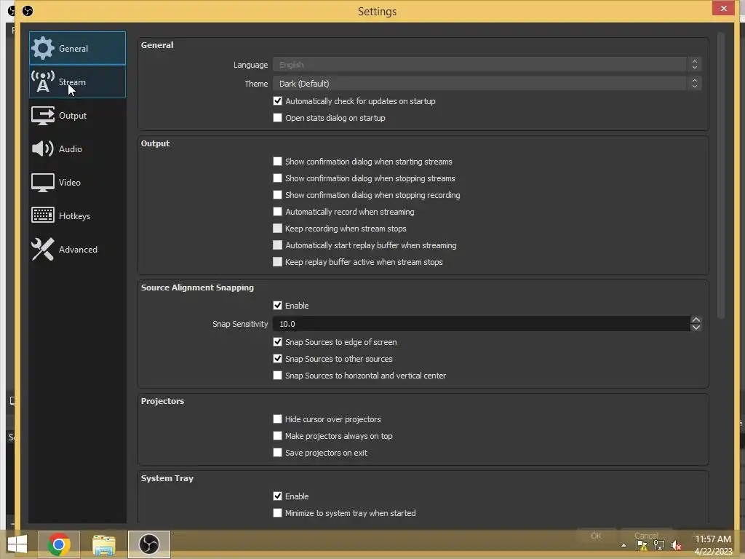
Task: Switch to the Advanced settings tab
Action: coord(77,249)
